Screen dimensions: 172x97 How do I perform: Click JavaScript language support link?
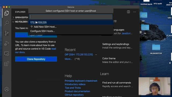point(127,33)
